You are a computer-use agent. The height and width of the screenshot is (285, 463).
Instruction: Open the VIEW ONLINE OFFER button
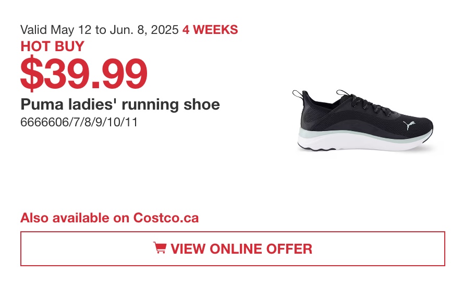coord(233,248)
